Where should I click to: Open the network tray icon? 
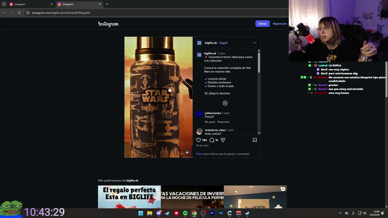point(360,213)
